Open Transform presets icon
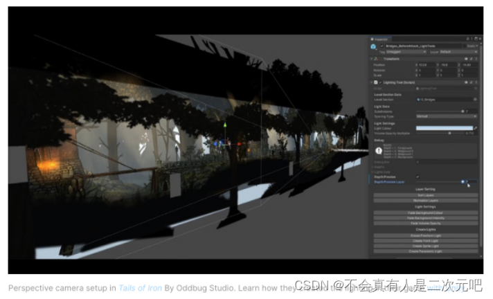The image size is (493, 299). [x=471, y=59]
